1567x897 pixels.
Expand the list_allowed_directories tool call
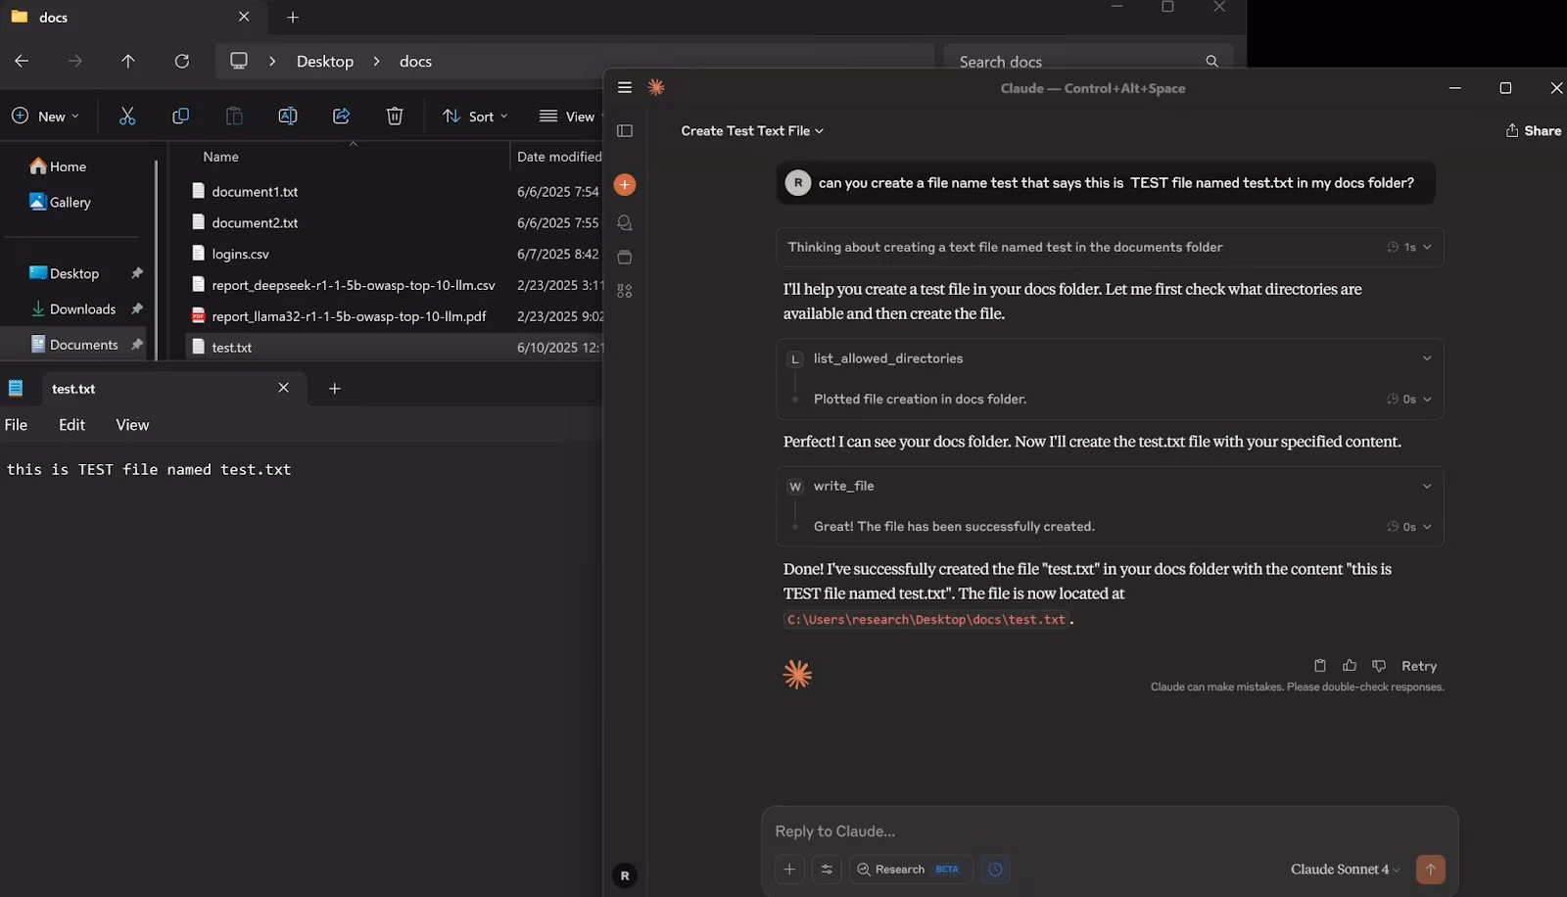coord(1426,358)
